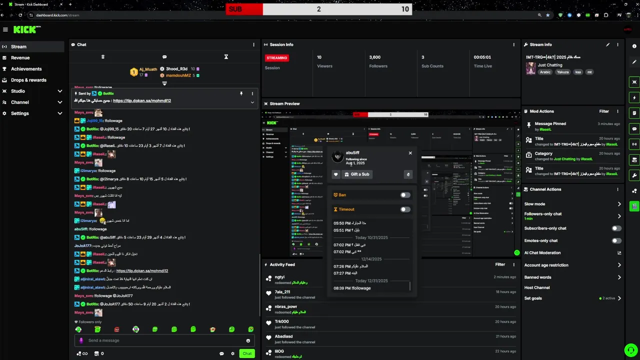Unpin the BotRix pinned message

[x=241, y=93]
